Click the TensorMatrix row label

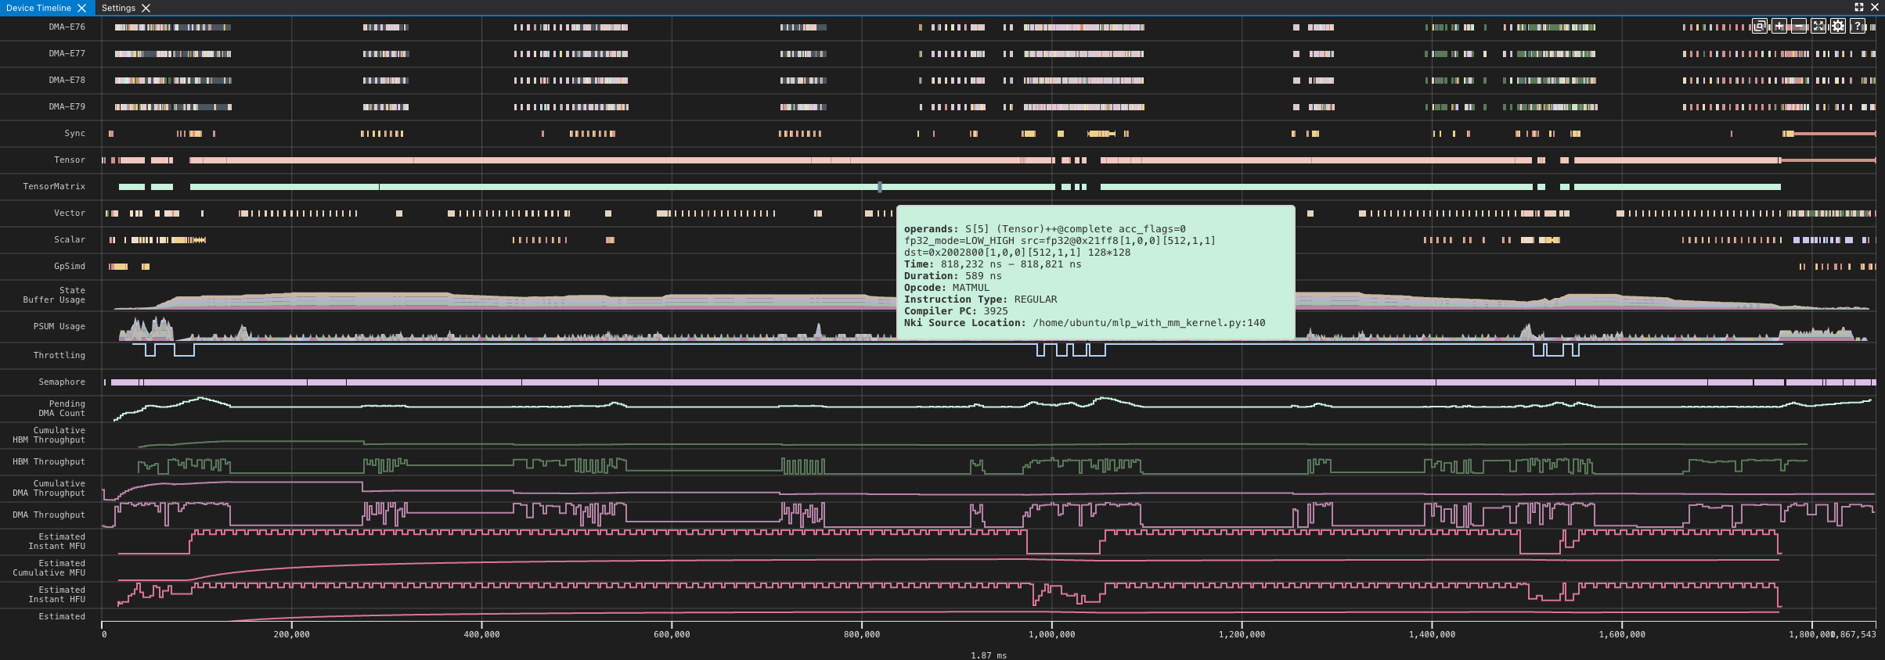coord(54,186)
